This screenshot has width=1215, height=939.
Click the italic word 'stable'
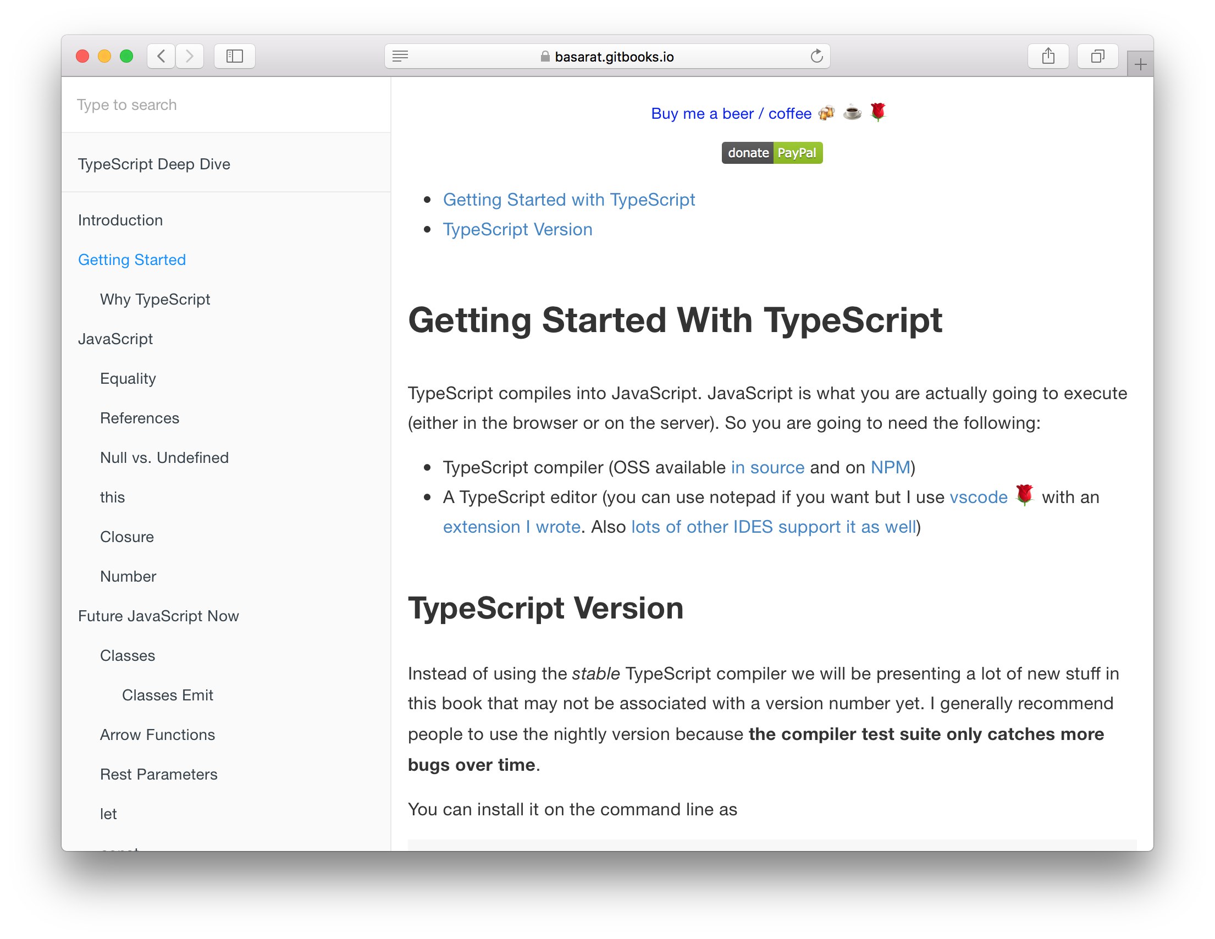pos(595,673)
